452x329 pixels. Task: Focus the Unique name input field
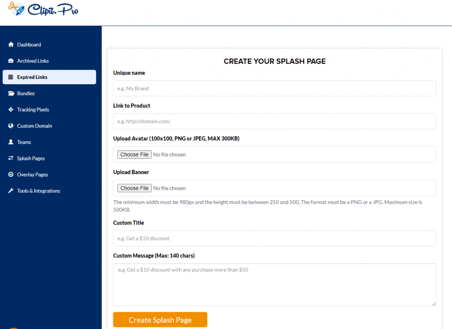pyautogui.click(x=275, y=89)
